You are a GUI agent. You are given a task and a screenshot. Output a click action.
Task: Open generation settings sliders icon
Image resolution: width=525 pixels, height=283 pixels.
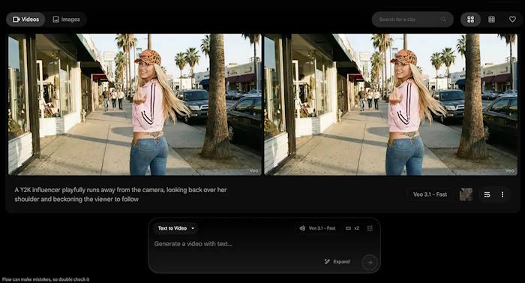370,228
